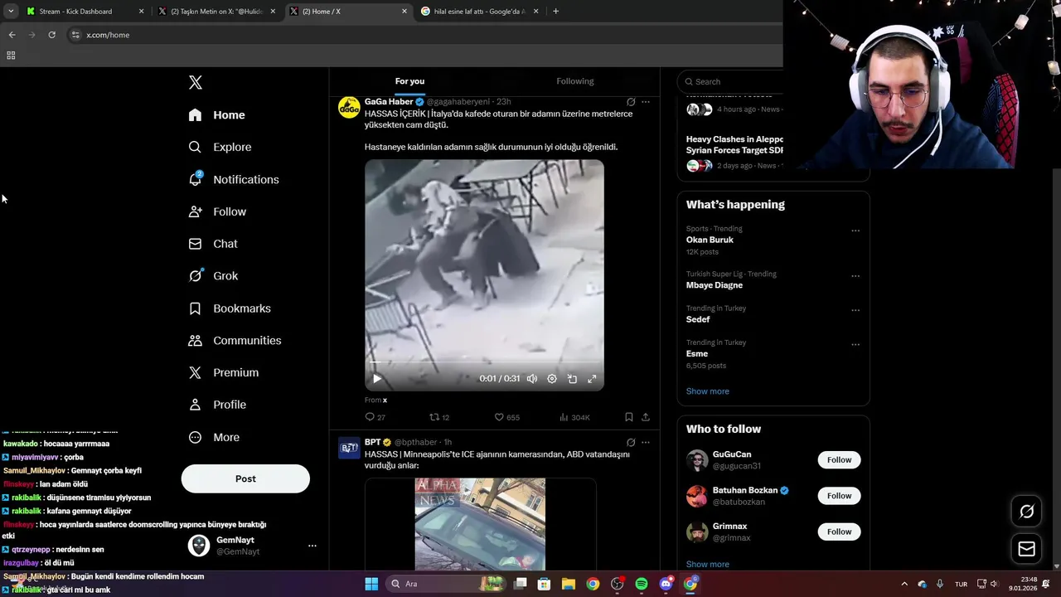This screenshot has height=597, width=1061.
Task: Open video playback settings gear
Action: (x=552, y=379)
